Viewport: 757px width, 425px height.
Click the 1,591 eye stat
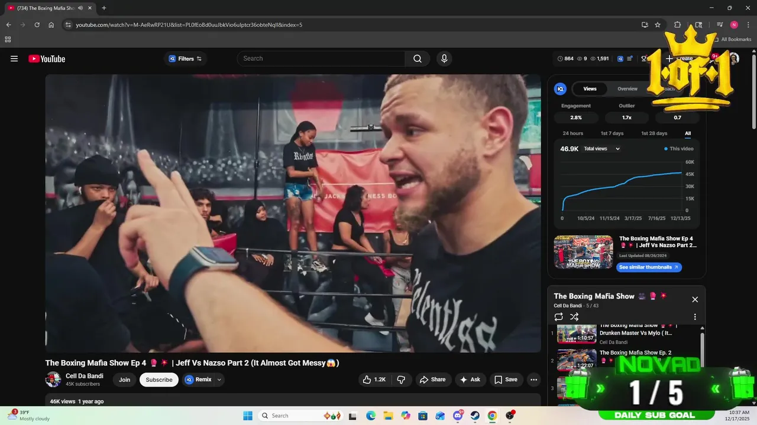click(x=600, y=58)
